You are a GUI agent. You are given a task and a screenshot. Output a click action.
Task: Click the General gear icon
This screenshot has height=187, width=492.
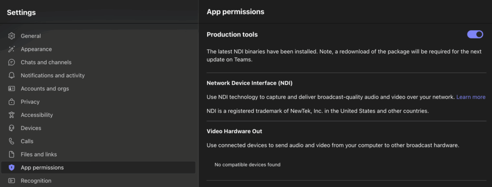click(x=12, y=36)
